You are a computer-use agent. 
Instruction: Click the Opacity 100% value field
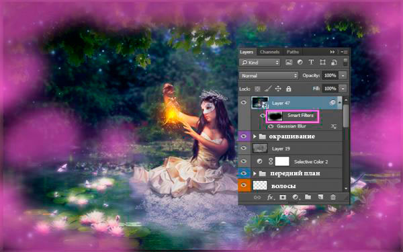330,75
